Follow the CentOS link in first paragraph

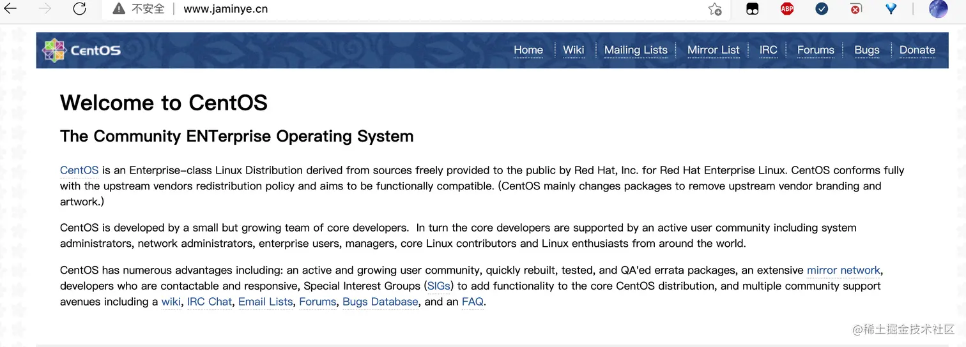pos(79,170)
